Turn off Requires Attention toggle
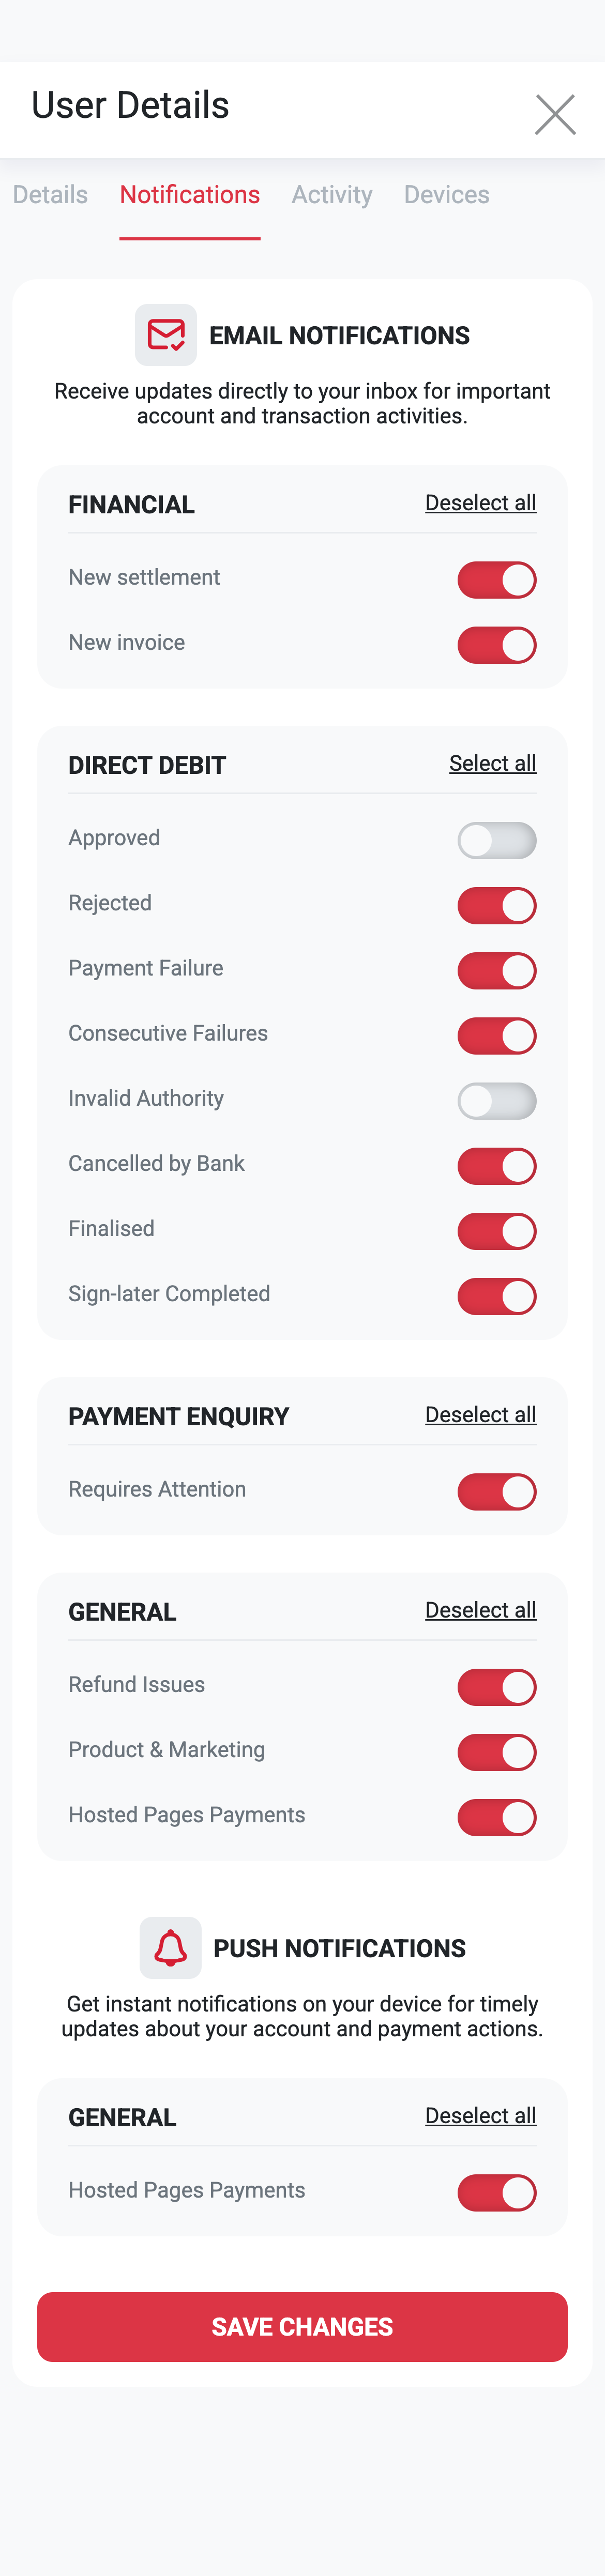Image resolution: width=605 pixels, height=2576 pixels. tap(497, 1492)
